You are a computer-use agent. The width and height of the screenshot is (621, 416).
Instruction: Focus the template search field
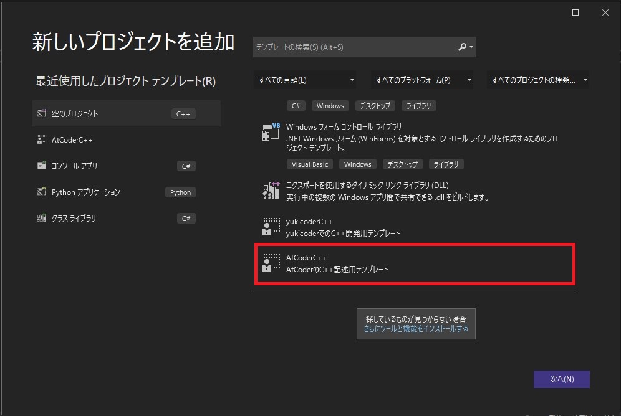click(364, 47)
